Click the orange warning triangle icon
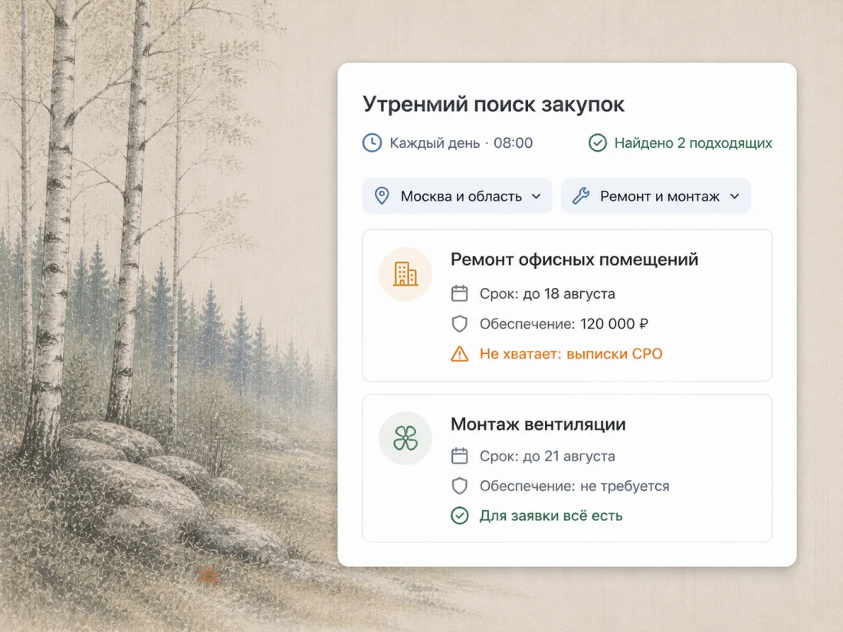This screenshot has width=843, height=632. pos(459,354)
